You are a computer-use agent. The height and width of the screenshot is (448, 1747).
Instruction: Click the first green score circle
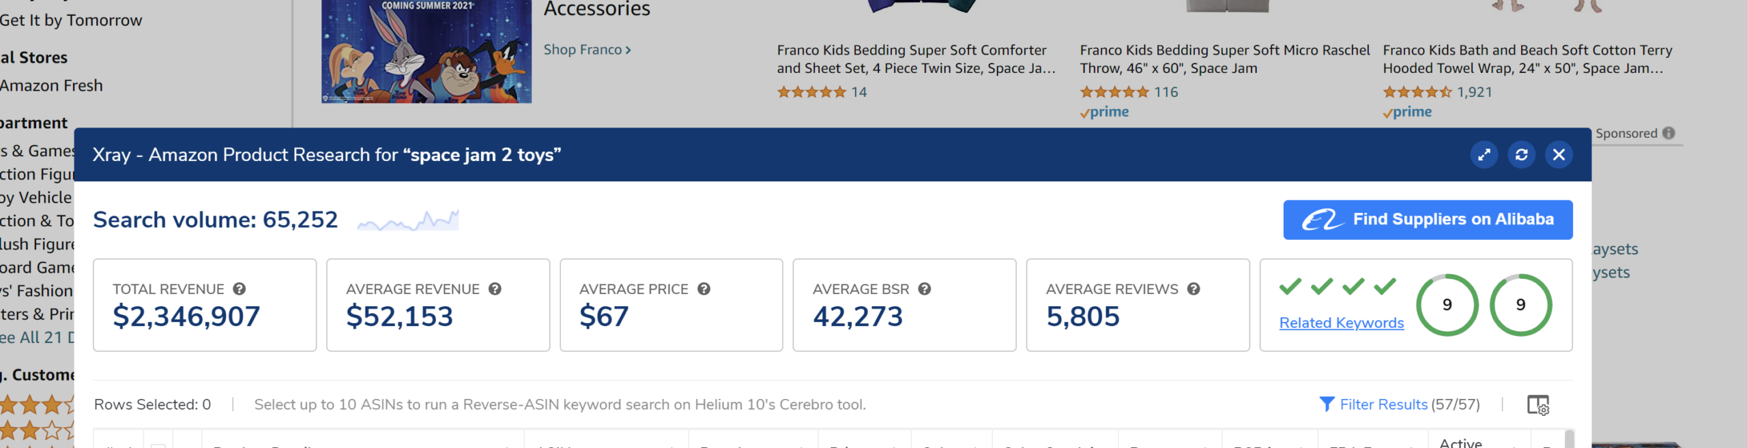point(1447,305)
